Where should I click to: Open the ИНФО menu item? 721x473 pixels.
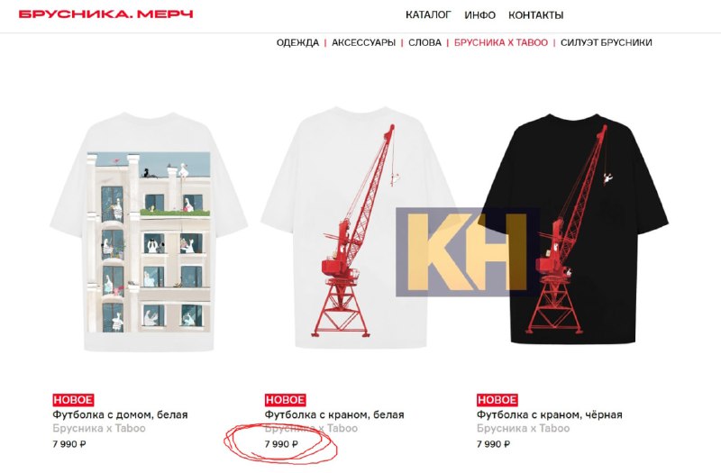click(x=479, y=15)
